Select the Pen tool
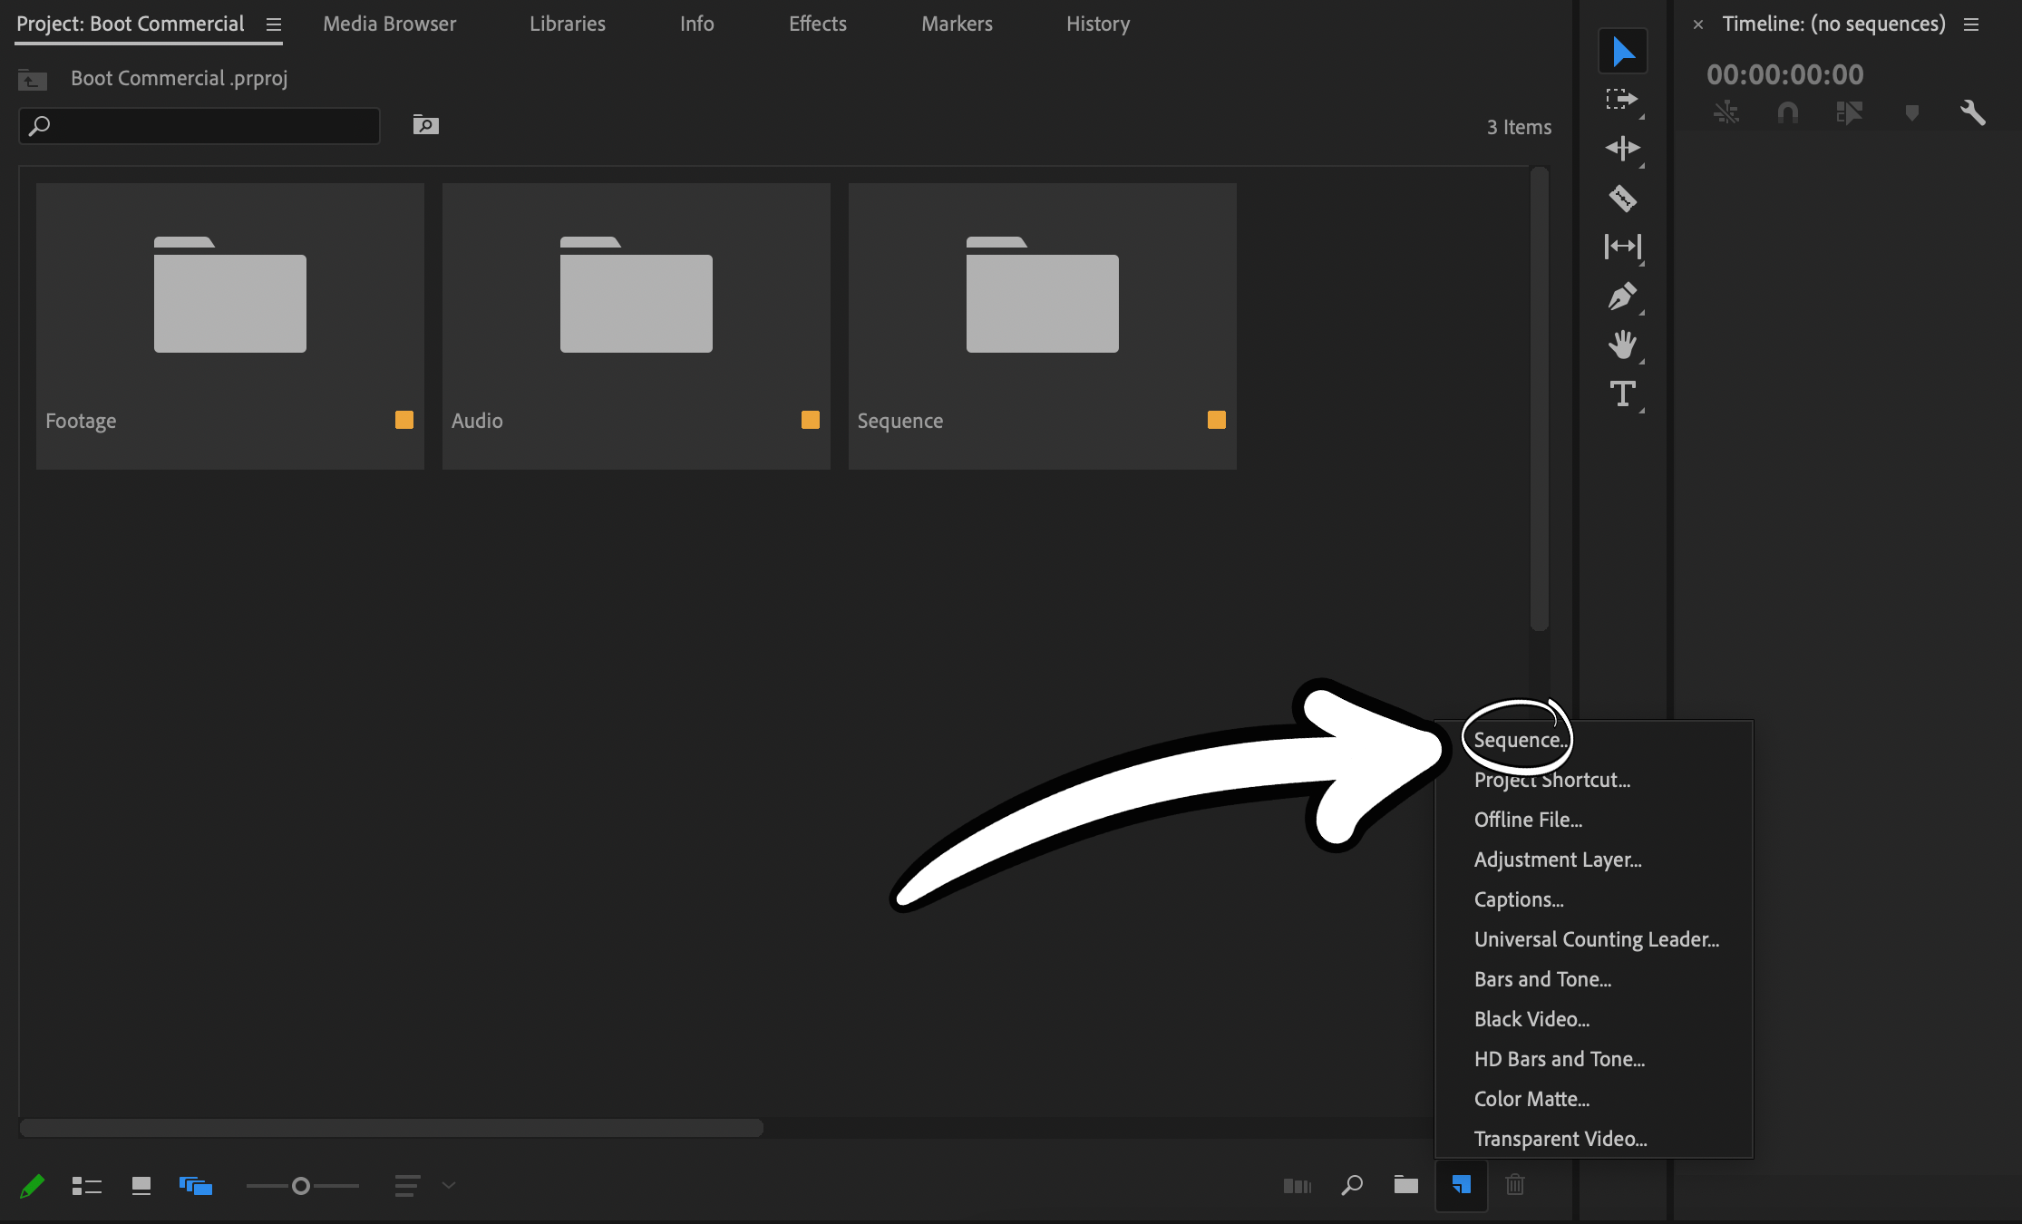2022x1224 pixels. pos(1622,296)
